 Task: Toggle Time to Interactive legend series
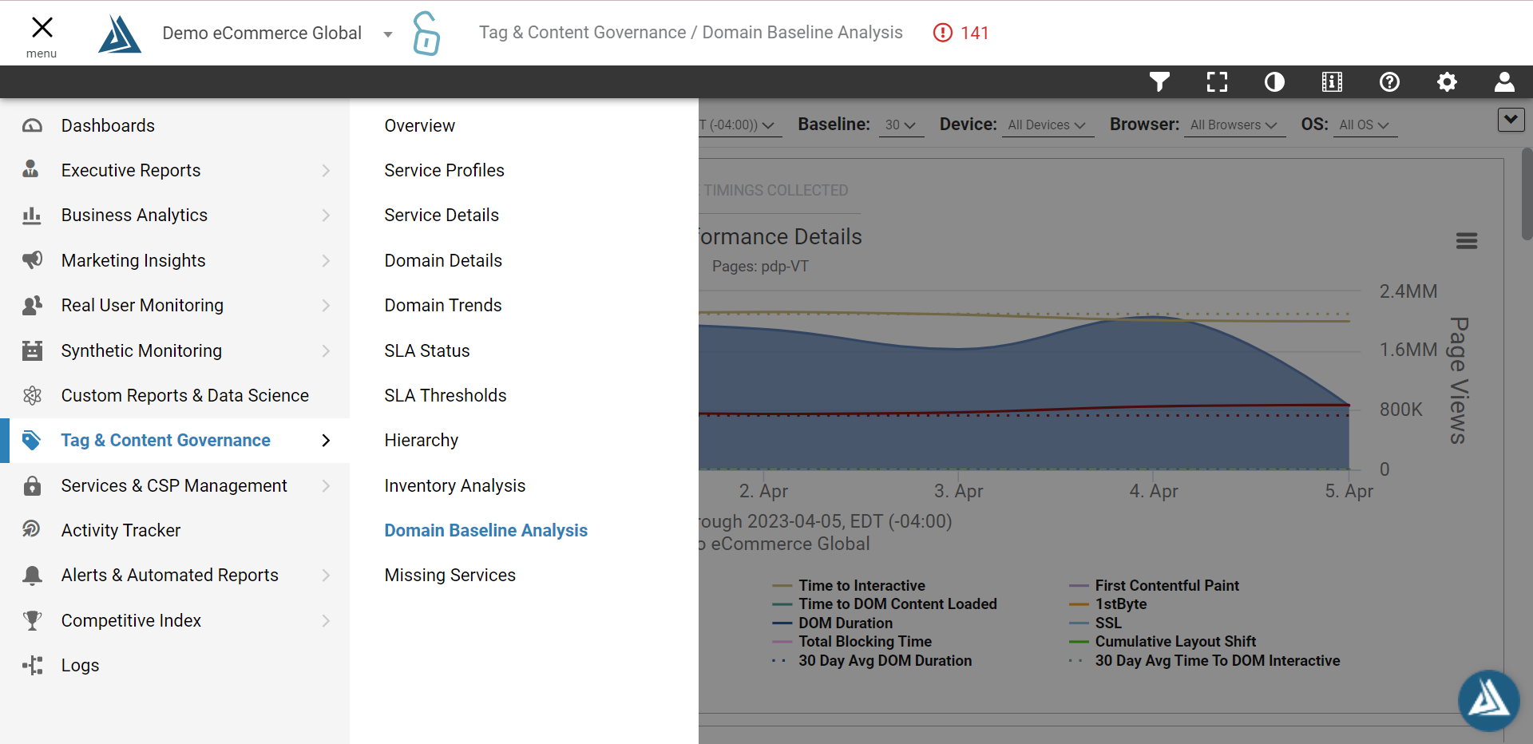click(850, 585)
